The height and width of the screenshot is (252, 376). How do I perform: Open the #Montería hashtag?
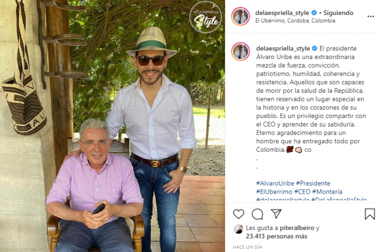click(x=327, y=192)
